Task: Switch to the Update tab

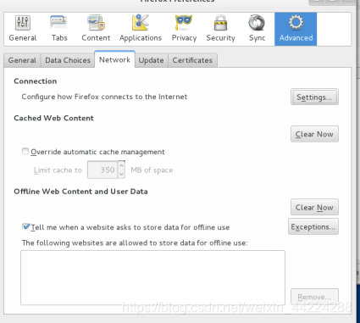Action: pyautogui.click(x=151, y=60)
